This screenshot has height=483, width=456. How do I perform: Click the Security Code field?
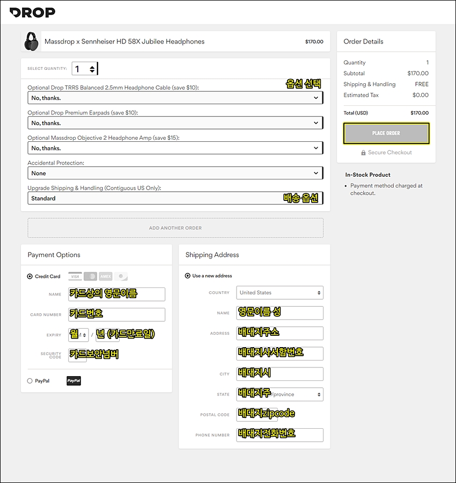[77, 355]
